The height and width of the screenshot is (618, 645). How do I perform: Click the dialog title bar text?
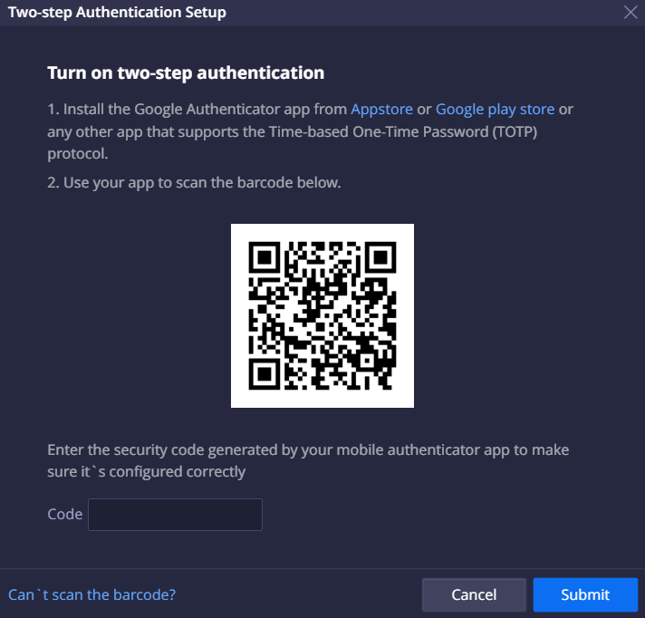click(117, 13)
